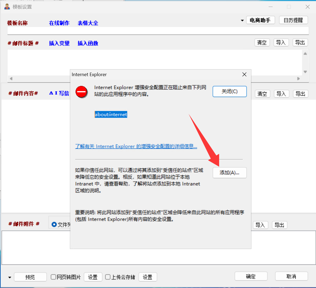The height and width of the screenshot is (288, 316).
Task: Click the subject scroll down arrow
Action: [x=305, y=72]
